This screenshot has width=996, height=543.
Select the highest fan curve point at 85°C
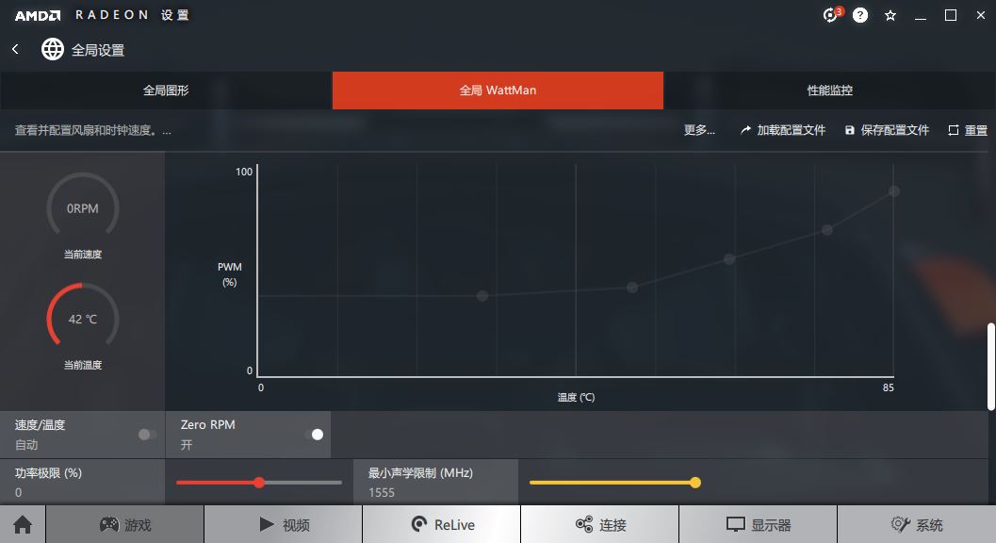[893, 191]
